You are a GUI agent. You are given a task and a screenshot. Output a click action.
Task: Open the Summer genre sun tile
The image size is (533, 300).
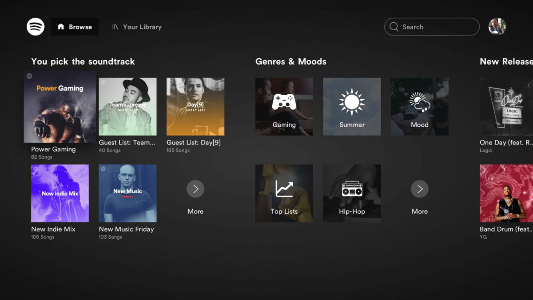(x=352, y=106)
